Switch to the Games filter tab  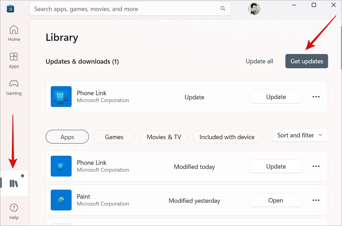point(114,137)
